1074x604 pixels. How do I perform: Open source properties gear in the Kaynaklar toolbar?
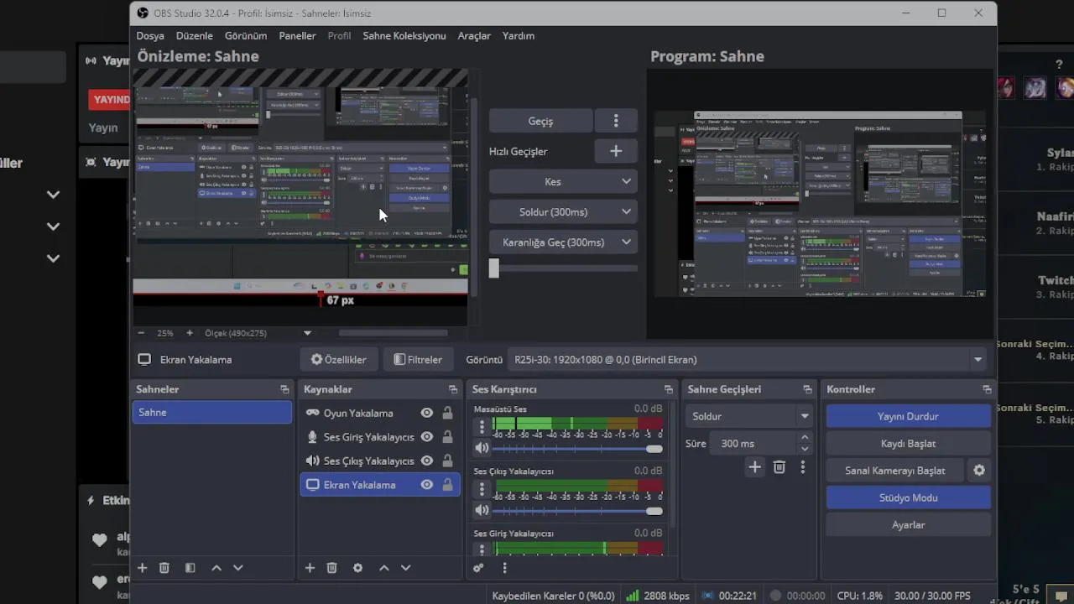pos(357,568)
